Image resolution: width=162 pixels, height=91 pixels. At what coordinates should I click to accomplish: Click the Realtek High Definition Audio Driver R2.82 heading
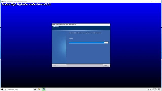coord(26,4)
